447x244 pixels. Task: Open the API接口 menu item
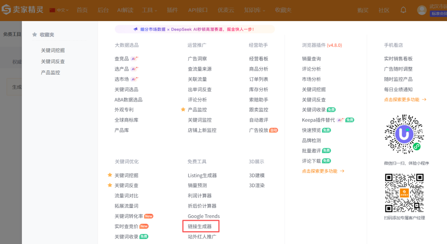[x=197, y=10]
